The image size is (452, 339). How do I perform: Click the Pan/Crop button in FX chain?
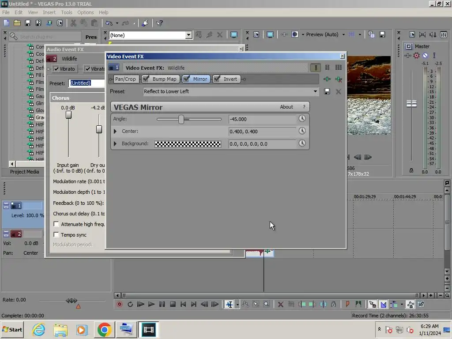coord(125,79)
